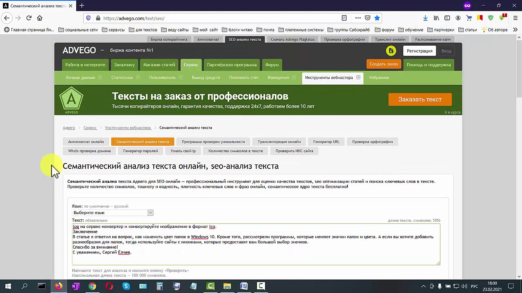The width and height of the screenshot is (522, 293).
Task: Open the социальные сети bookmarks folder
Action: (x=78, y=30)
